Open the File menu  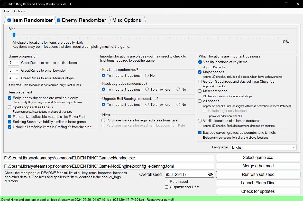[7, 11]
